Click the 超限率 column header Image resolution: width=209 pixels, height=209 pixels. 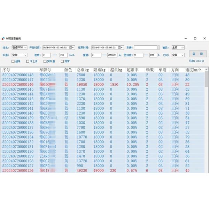pos(132,70)
